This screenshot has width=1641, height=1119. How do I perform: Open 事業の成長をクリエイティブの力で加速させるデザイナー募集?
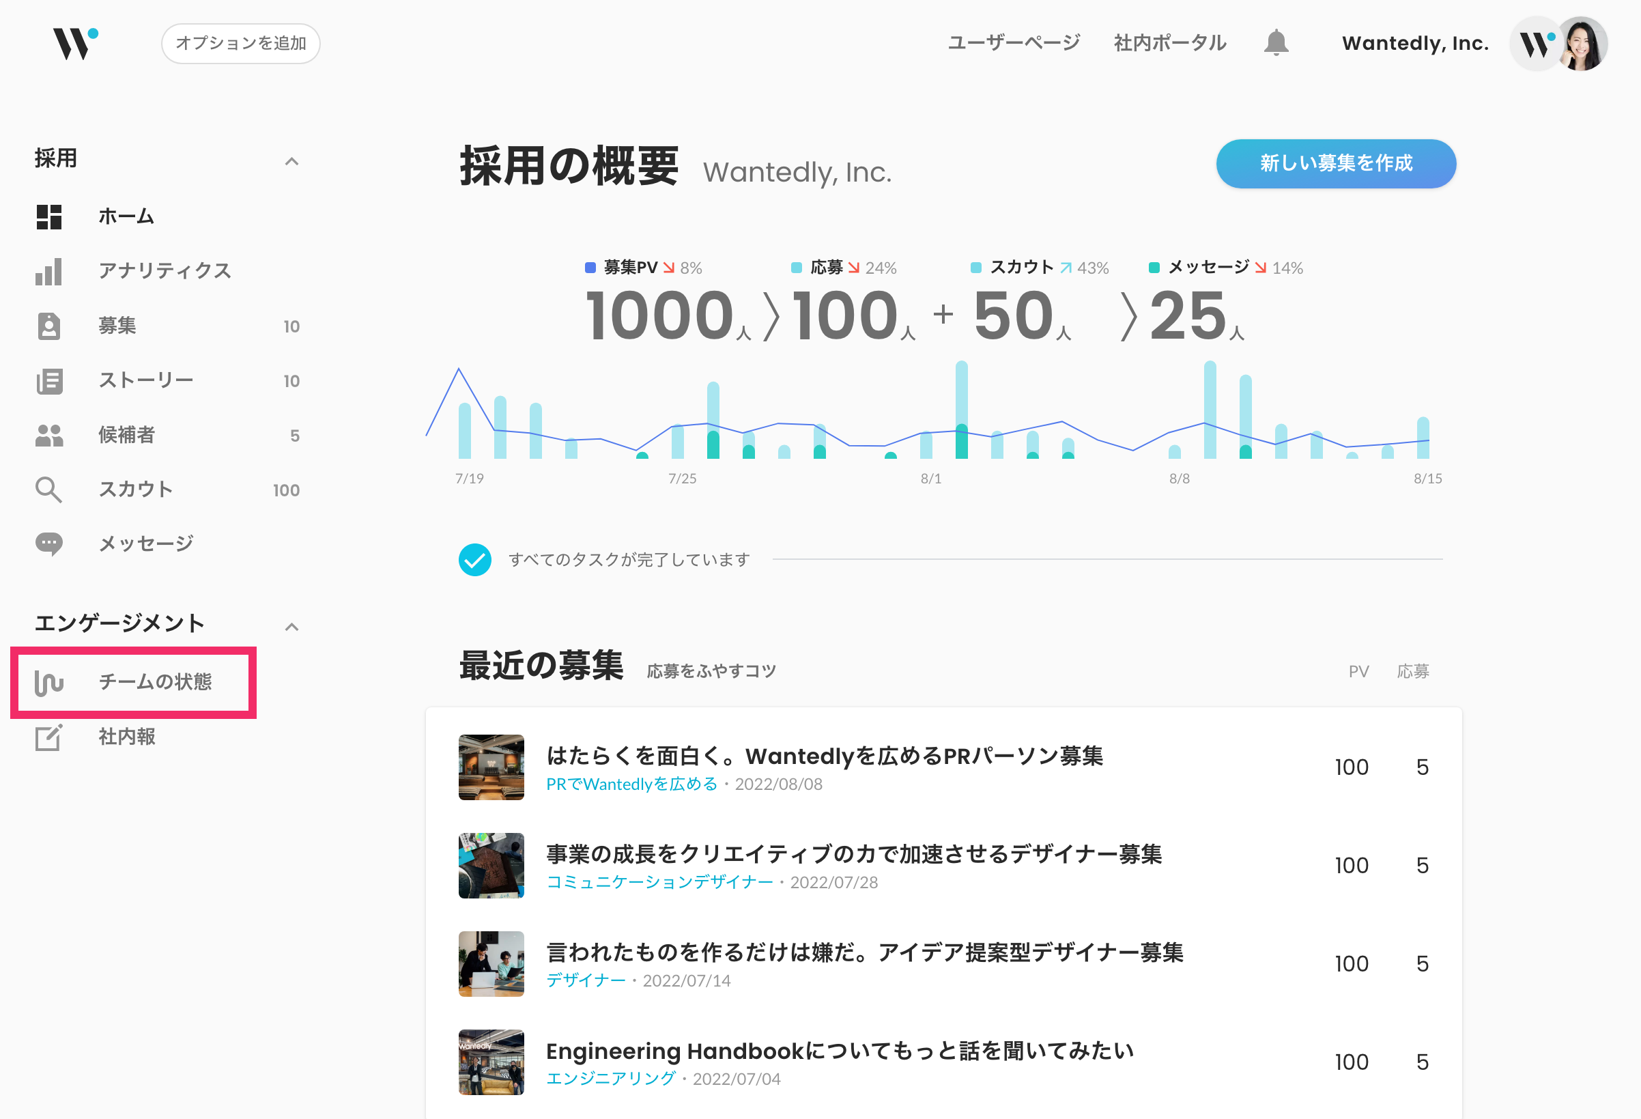click(x=855, y=854)
